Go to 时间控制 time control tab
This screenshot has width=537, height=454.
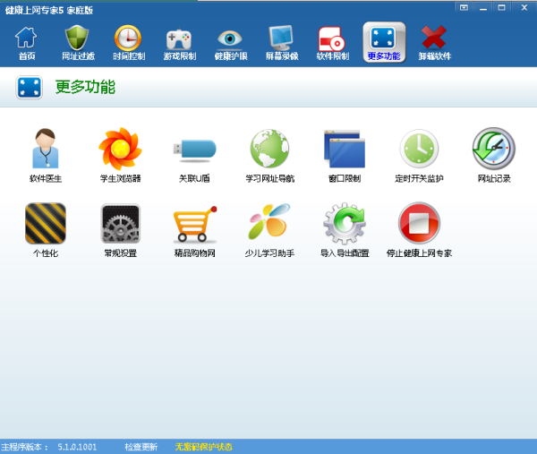tap(128, 42)
